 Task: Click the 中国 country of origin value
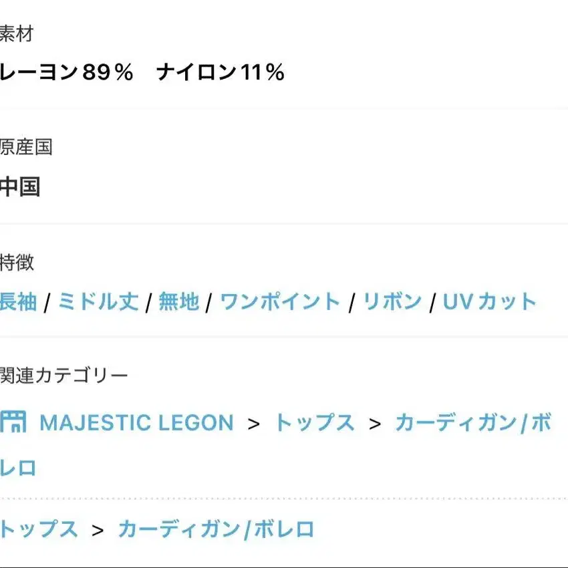[20, 187]
